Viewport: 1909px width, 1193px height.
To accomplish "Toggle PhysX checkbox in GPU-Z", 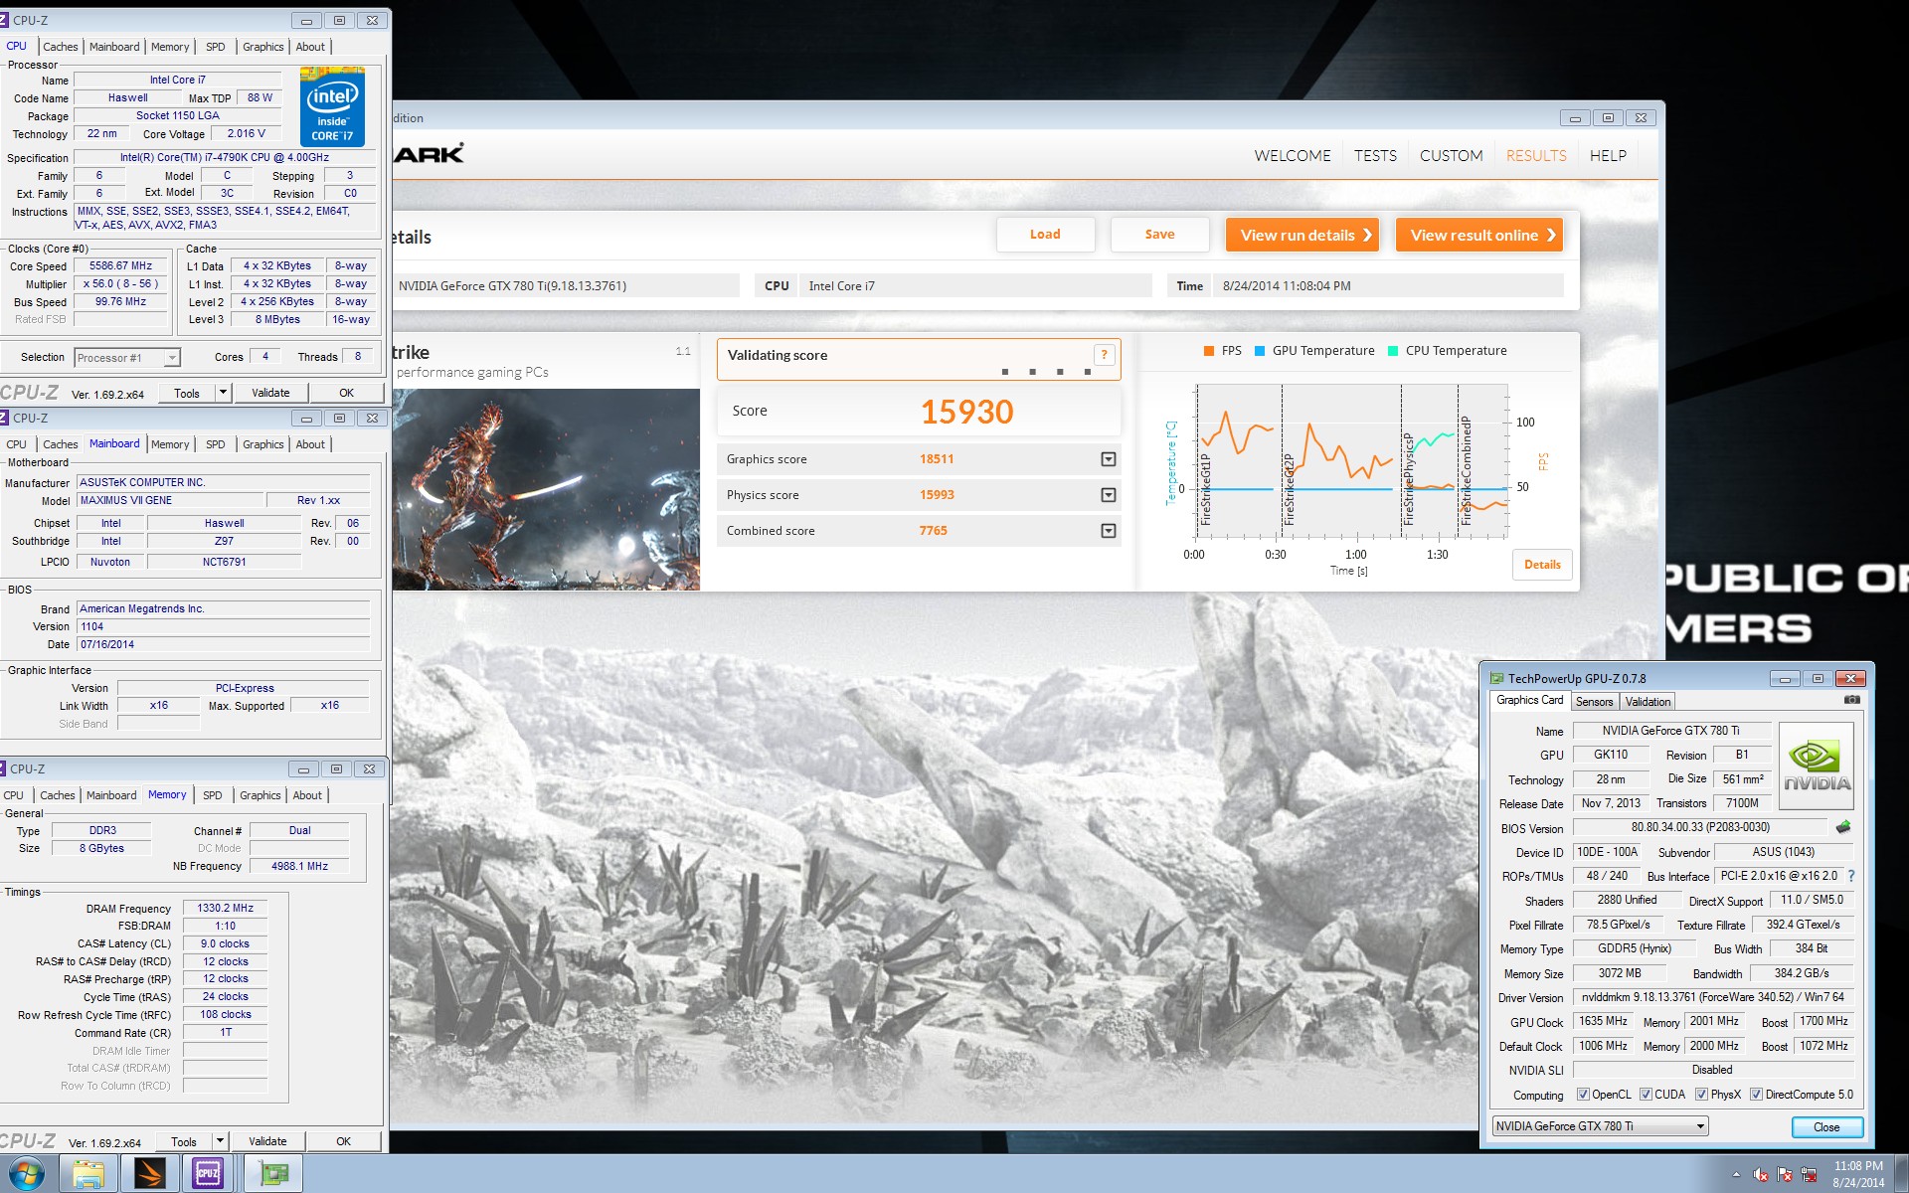I will point(1699,1093).
